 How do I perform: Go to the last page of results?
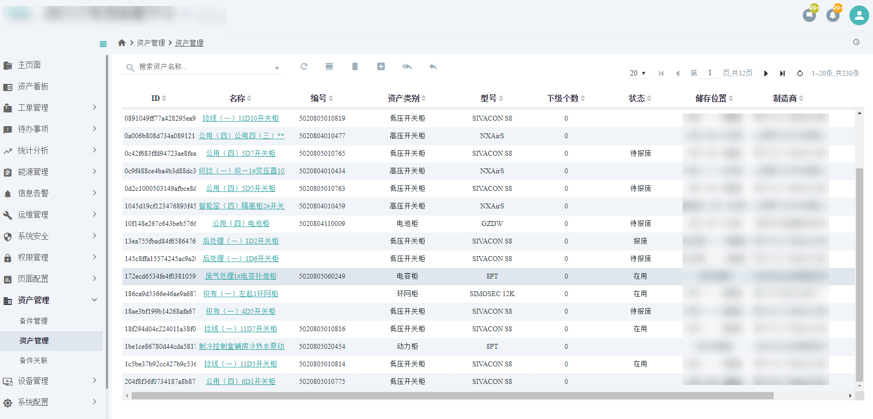[x=782, y=73]
